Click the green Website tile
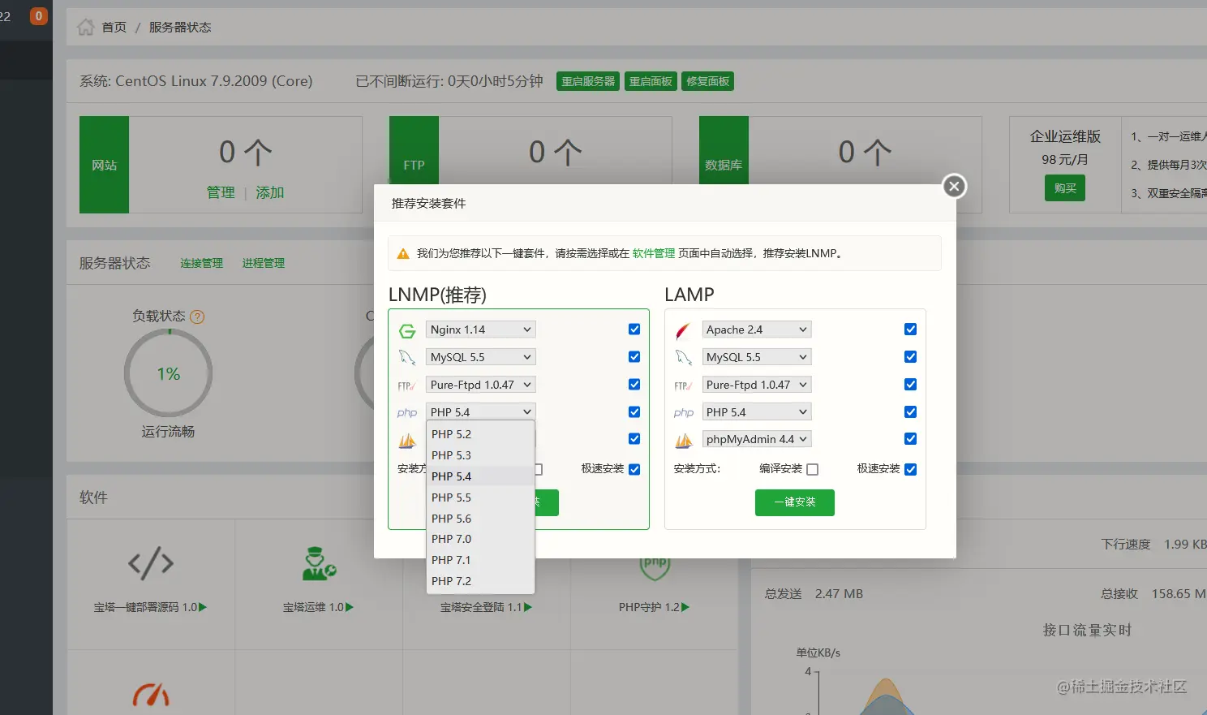The width and height of the screenshot is (1207, 715). [104, 165]
